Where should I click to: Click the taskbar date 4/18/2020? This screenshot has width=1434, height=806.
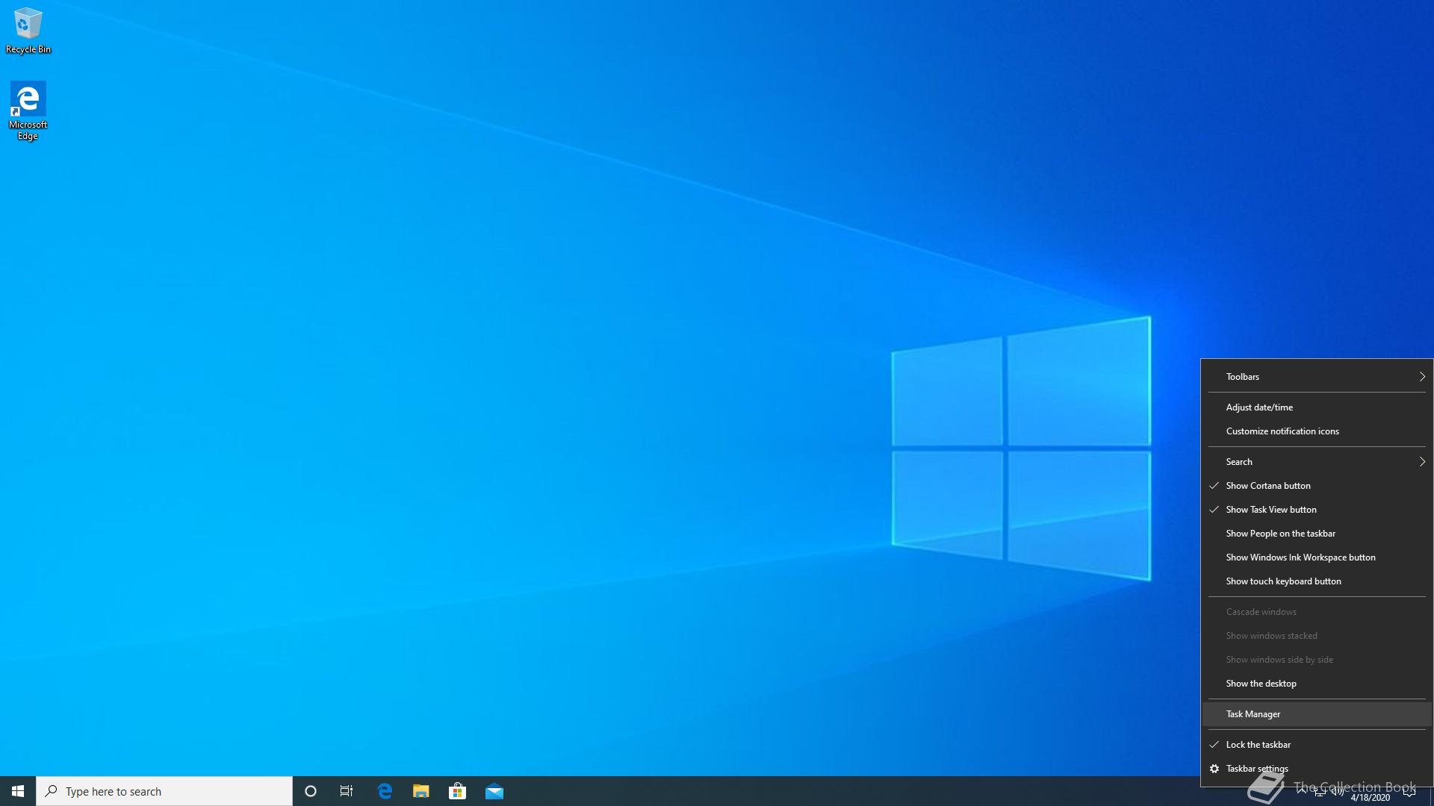pos(1371,798)
